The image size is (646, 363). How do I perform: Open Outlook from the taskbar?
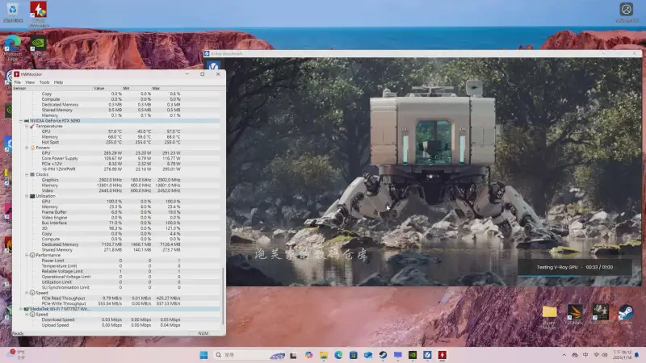(368, 355)
